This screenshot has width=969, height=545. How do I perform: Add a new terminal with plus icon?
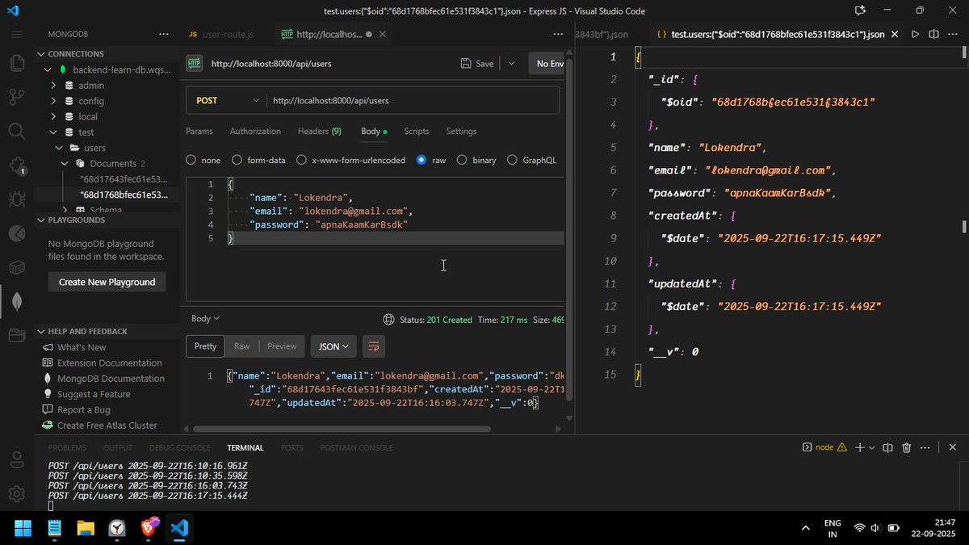click(x=860, y=447)
